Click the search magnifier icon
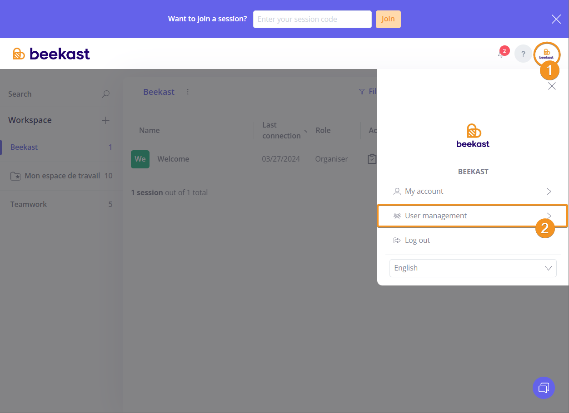This screenshot has height=413, width=569. pos(105,94)
